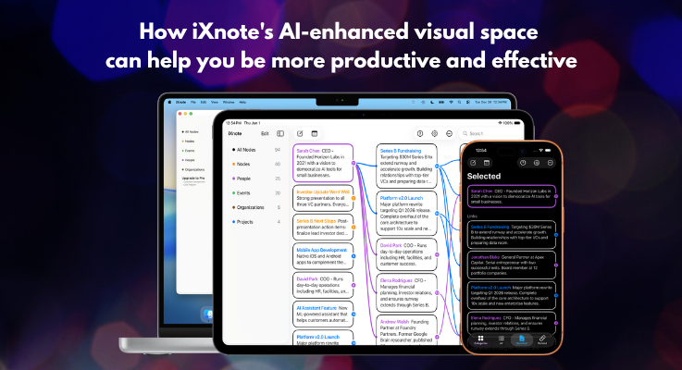
Task: Select All Nodes in the MacBook window sidebar
Action: pos(190,131)
